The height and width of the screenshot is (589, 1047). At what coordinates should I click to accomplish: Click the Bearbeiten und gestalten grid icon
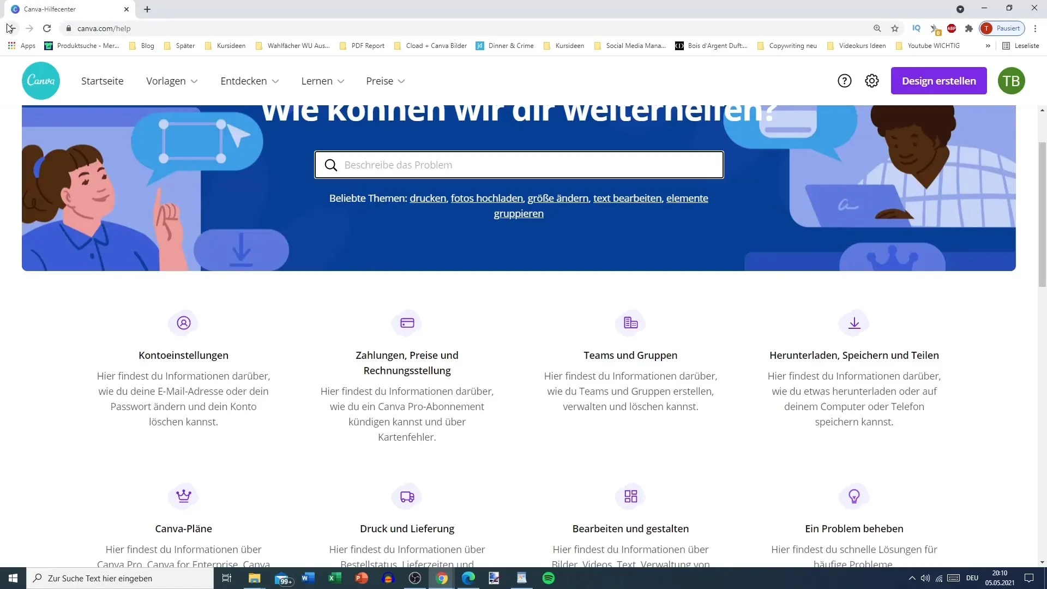[631, 496]
